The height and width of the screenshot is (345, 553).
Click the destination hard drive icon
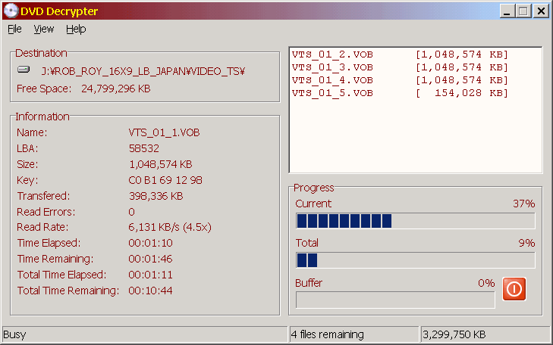24,71
